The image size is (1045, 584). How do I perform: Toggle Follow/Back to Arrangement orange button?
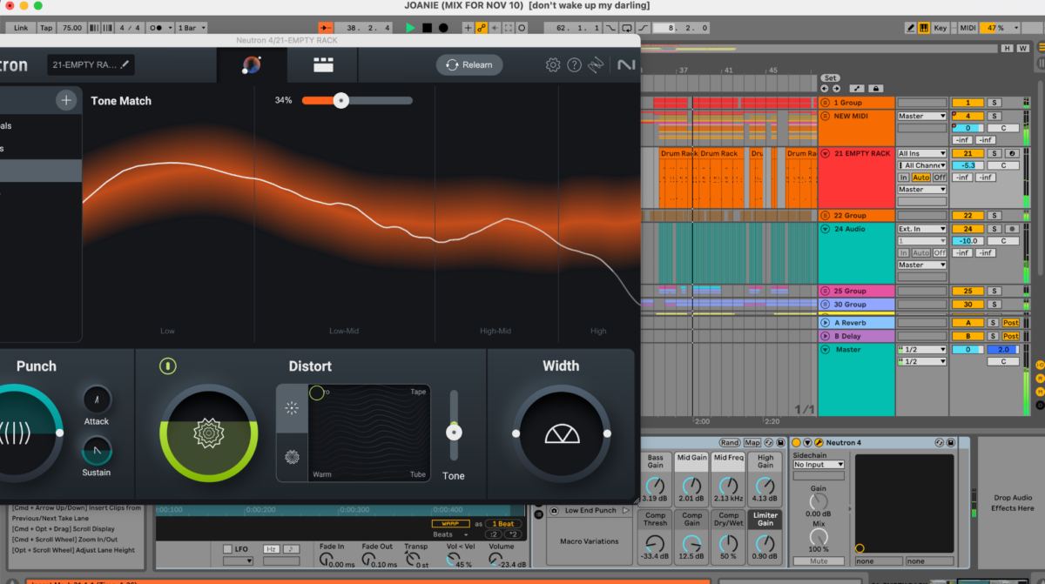coord(326,28)
